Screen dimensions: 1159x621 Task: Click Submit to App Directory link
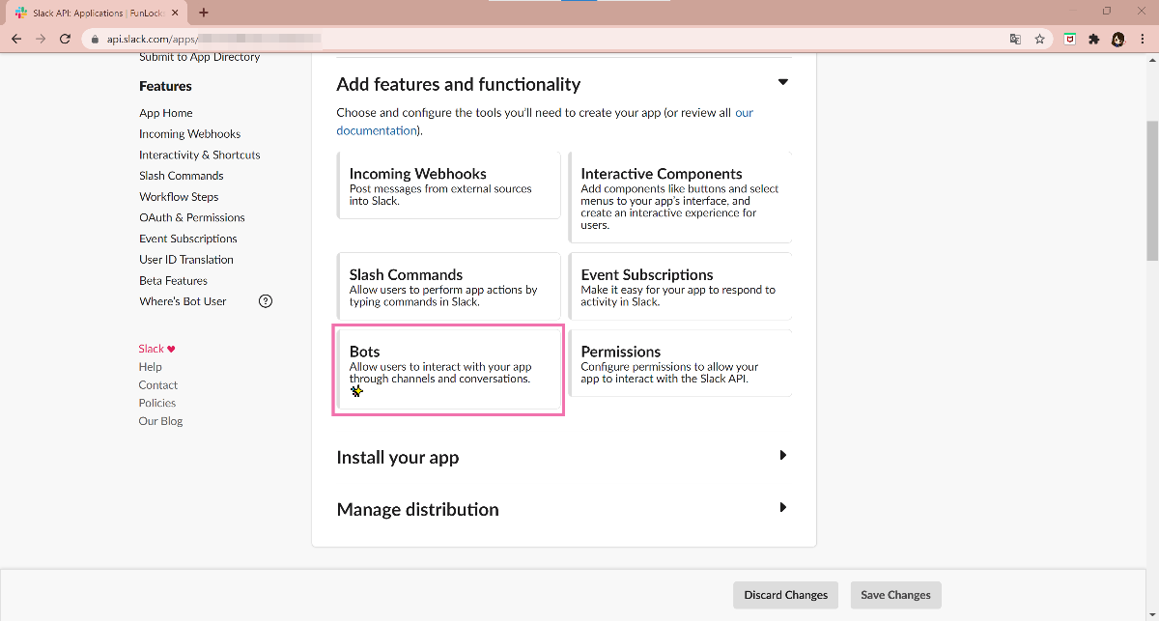(199, 57)
